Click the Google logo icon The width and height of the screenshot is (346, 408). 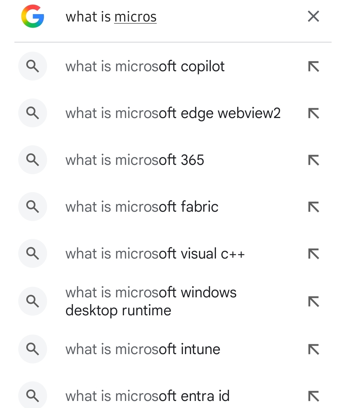coord(32,16)
